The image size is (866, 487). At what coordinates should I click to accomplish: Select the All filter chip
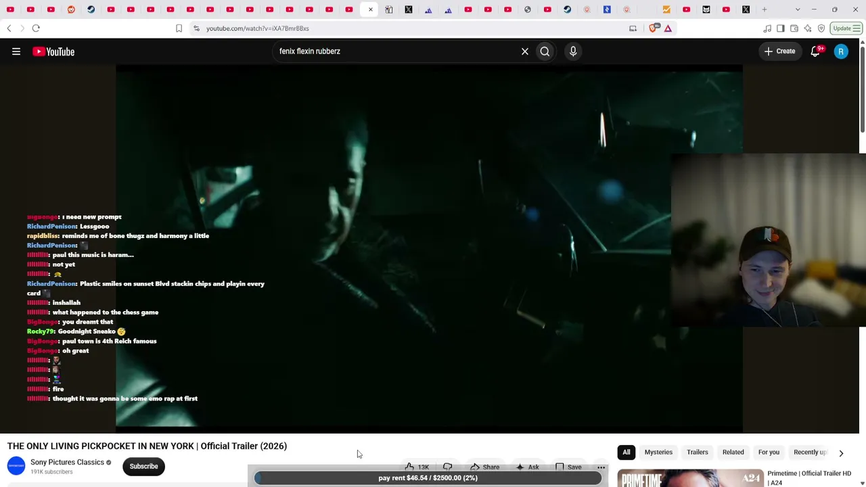coord(626,452)
